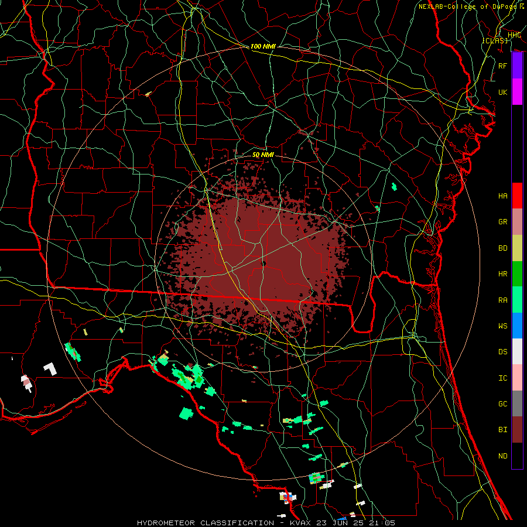Click the HYDROMETEOR CLASSIFICATION title text
527x527 pixels.
pos(206,523)
